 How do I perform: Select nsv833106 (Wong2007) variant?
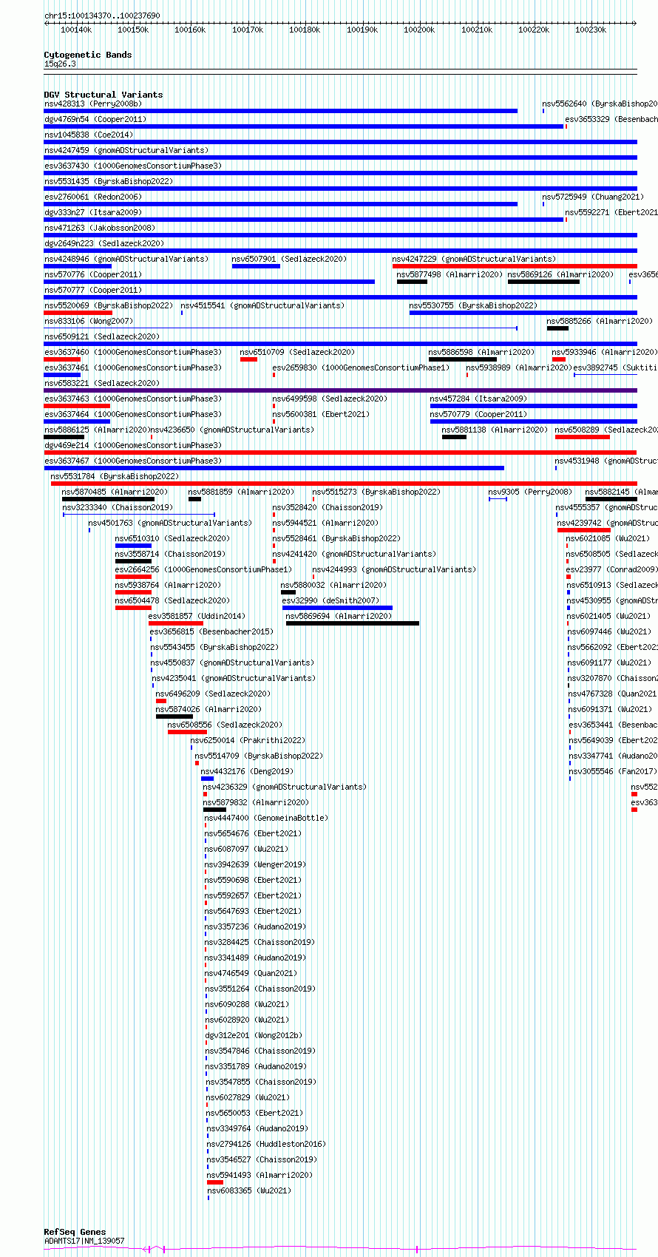point(89,322)
